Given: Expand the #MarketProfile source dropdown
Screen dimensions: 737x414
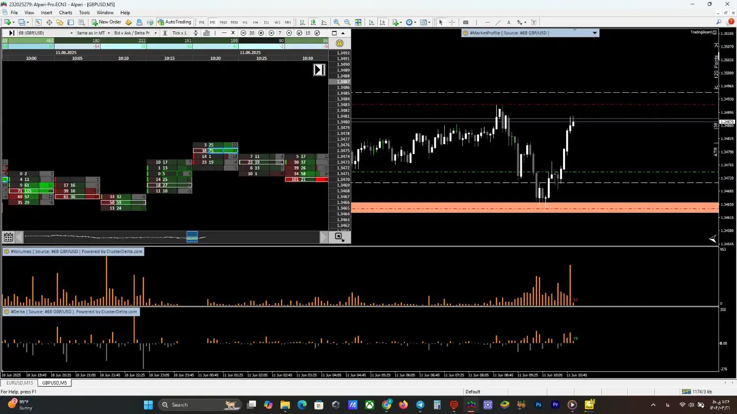Looking at the screenshot, I should (595, 33).
